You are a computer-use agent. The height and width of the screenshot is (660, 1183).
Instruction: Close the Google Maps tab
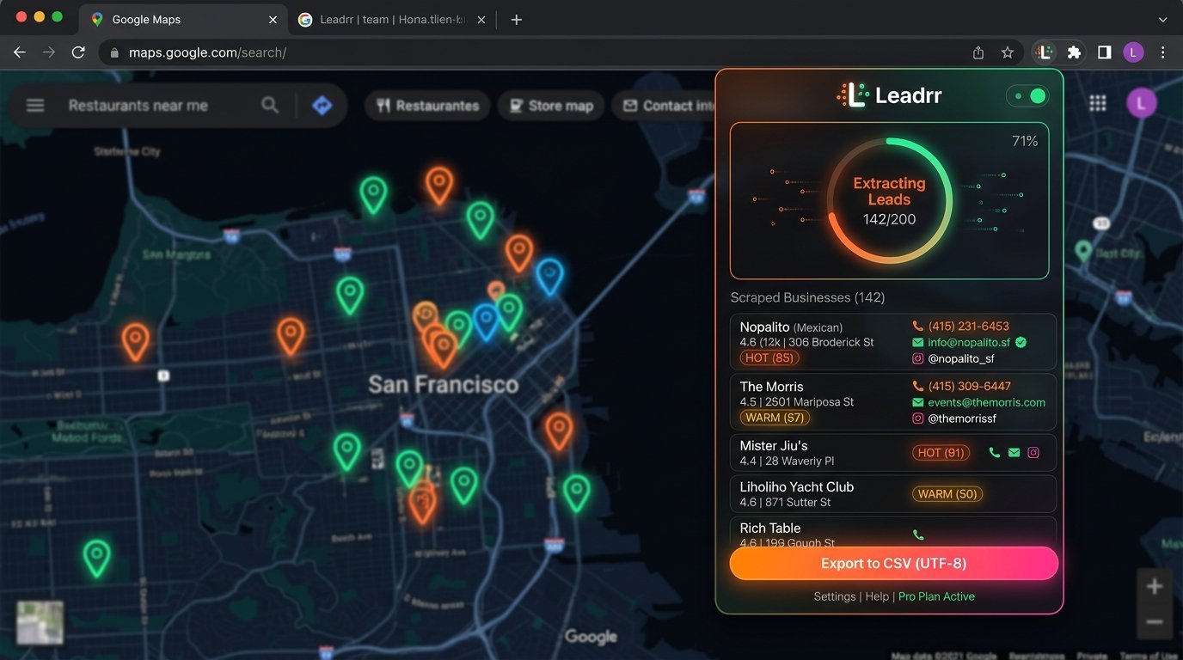273,20
